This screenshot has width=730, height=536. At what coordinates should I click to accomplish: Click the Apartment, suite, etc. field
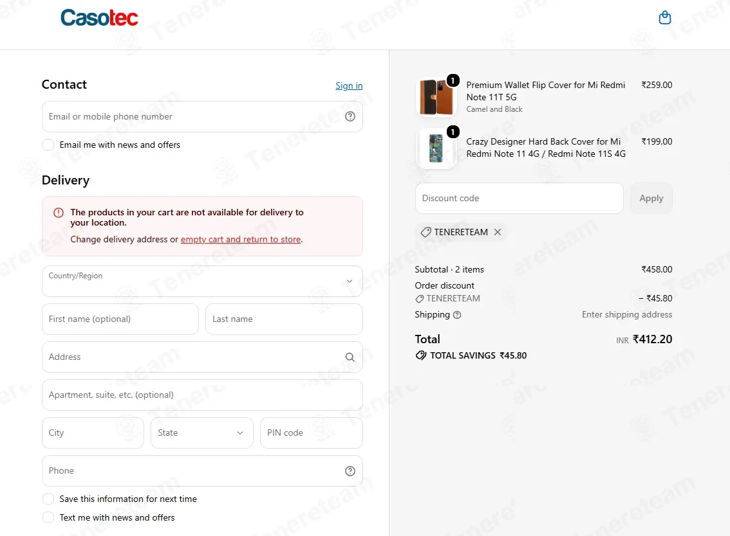point(202,395)
